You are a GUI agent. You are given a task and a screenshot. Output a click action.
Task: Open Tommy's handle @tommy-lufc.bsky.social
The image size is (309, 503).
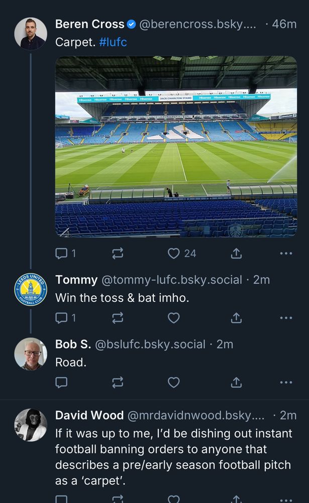(172, 280)
